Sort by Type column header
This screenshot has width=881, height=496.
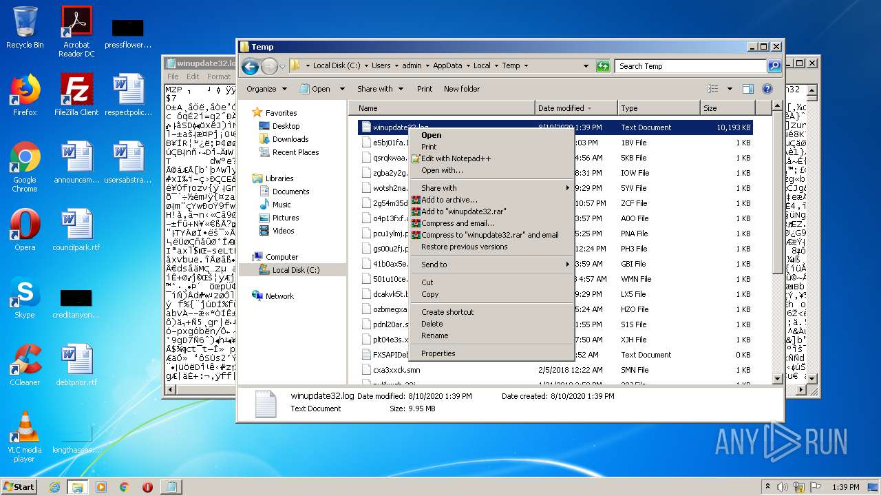658,108
